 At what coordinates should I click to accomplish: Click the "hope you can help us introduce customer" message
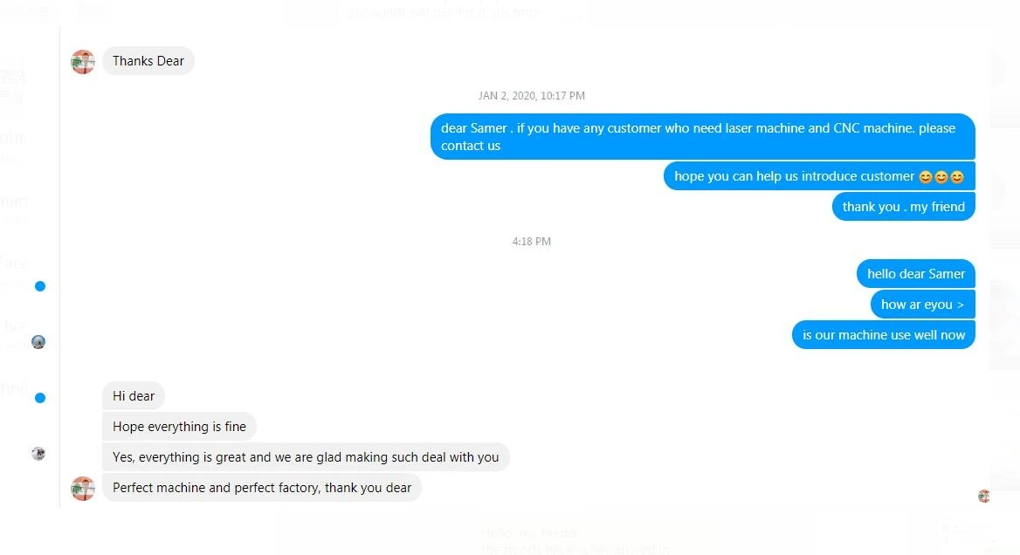coord(819,176)
